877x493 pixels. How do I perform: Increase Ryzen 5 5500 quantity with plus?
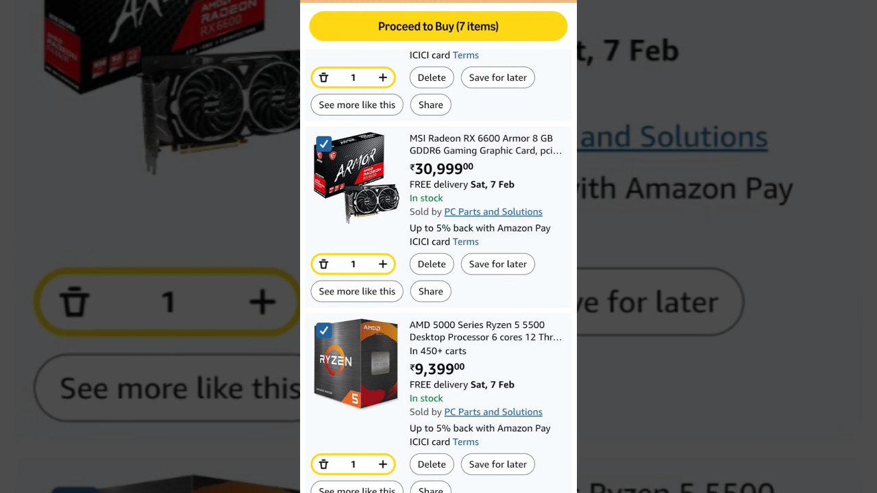tap(382, 464)
